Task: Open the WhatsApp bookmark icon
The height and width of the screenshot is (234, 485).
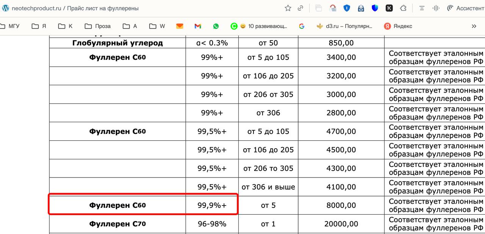Action: 216,26
